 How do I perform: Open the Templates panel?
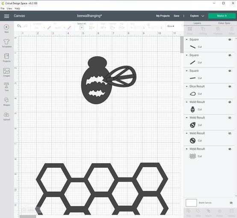[6, 41]
